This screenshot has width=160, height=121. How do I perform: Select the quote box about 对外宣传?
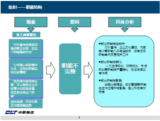pos(26,48)
